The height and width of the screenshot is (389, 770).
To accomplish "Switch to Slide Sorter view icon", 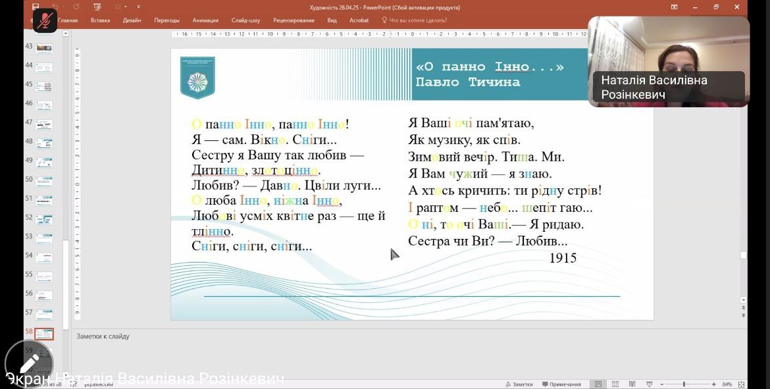I will pyautogui.click(x=615, y=384).
